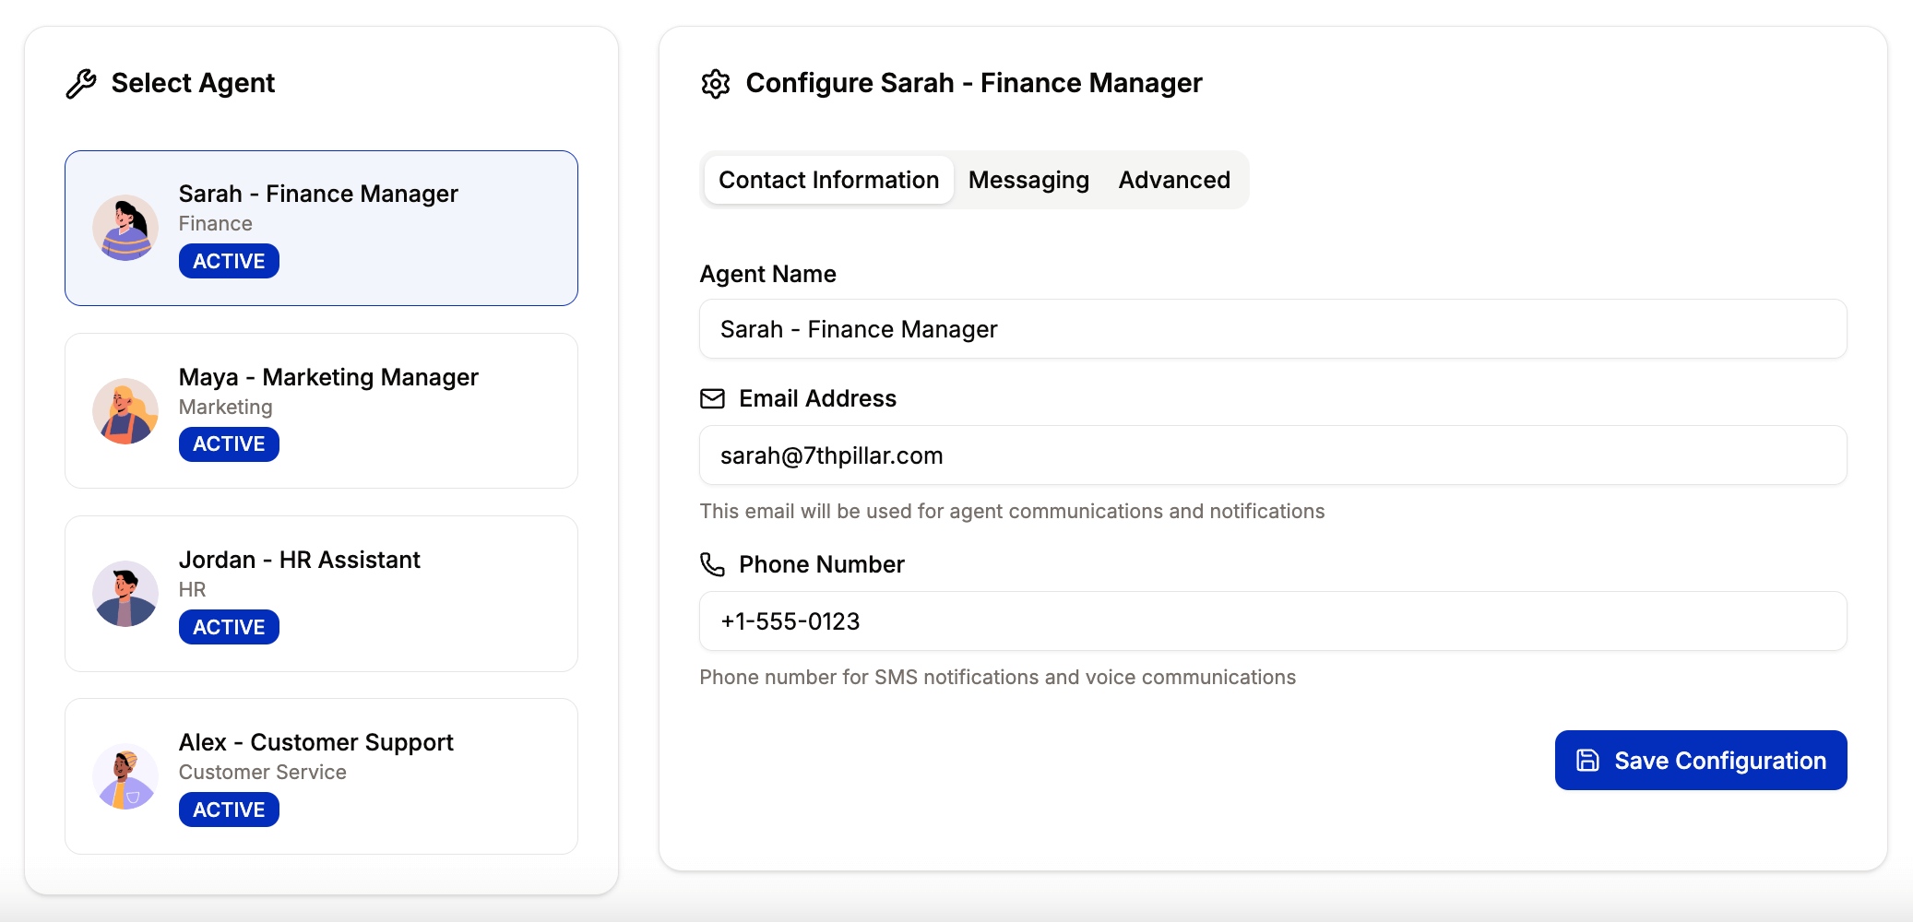
Task: Open the Advanced tab
Action: coord(1174,180)
